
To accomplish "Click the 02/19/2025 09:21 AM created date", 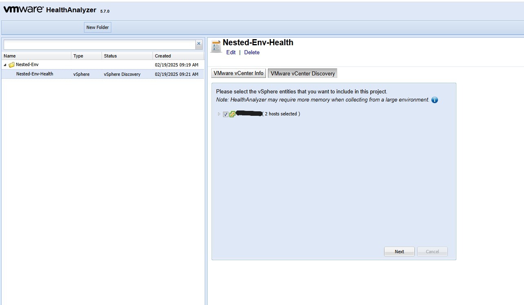I will click(177, 74).
